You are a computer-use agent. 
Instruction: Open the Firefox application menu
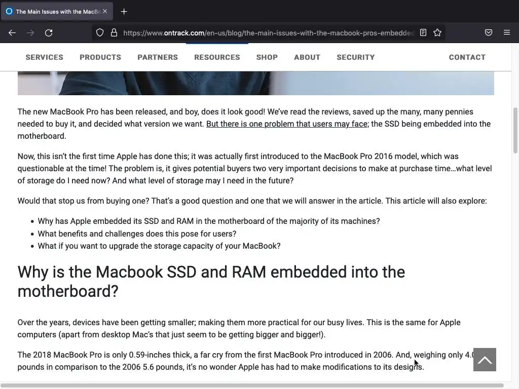[x=506, y=32]
